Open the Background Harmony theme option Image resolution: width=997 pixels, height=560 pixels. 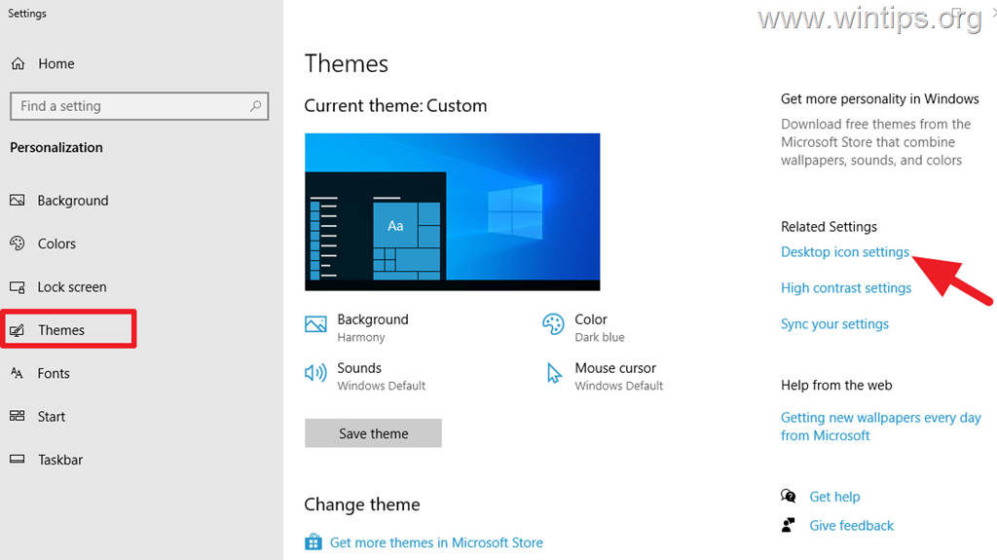(x=356, y=327)
